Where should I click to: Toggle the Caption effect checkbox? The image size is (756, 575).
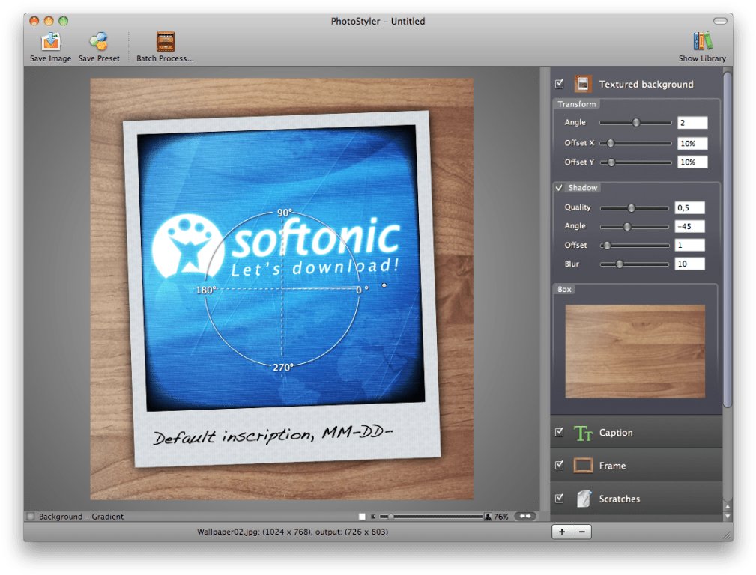coord(559,432)
